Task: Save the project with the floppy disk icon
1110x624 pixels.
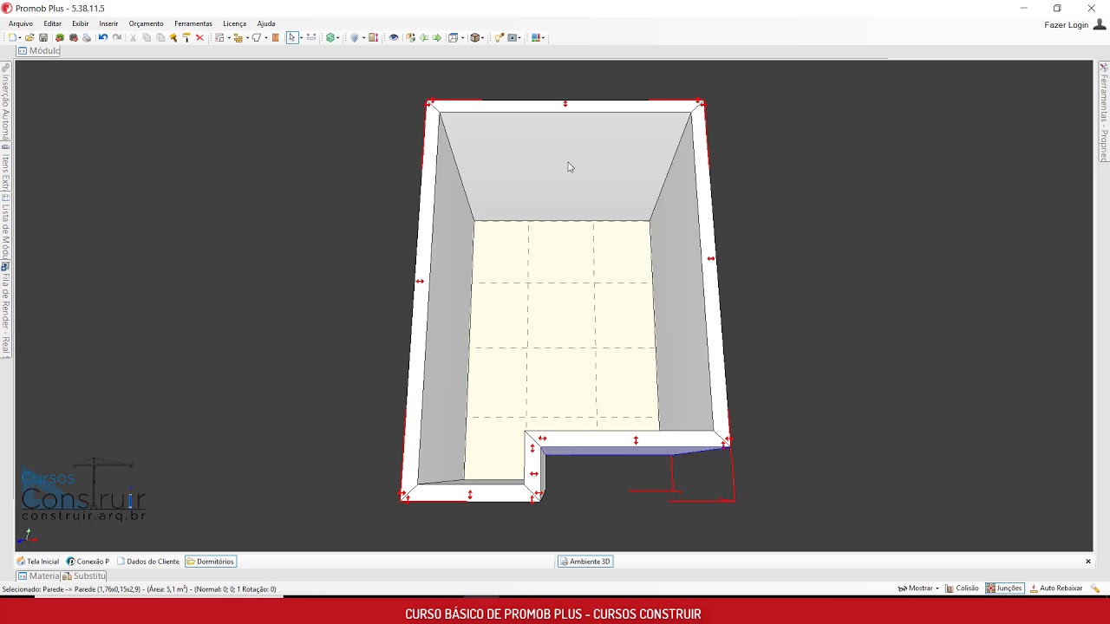Action: pos(43,37)
